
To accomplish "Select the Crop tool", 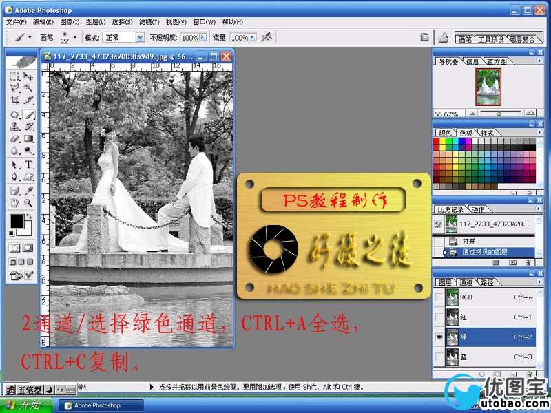I will click(x=14, y=100).
